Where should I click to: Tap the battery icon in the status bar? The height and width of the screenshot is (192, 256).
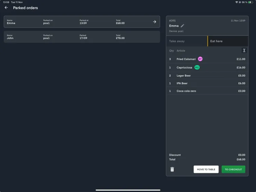tap(250, 2)
